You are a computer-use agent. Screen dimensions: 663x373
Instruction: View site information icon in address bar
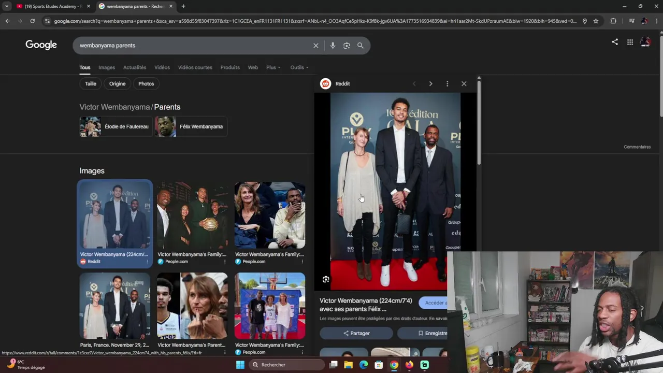[47, 21]
